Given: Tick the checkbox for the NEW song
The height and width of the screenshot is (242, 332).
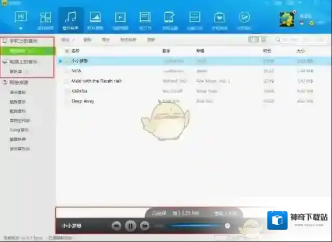Looking at the screenshot, I should [67, 71].
